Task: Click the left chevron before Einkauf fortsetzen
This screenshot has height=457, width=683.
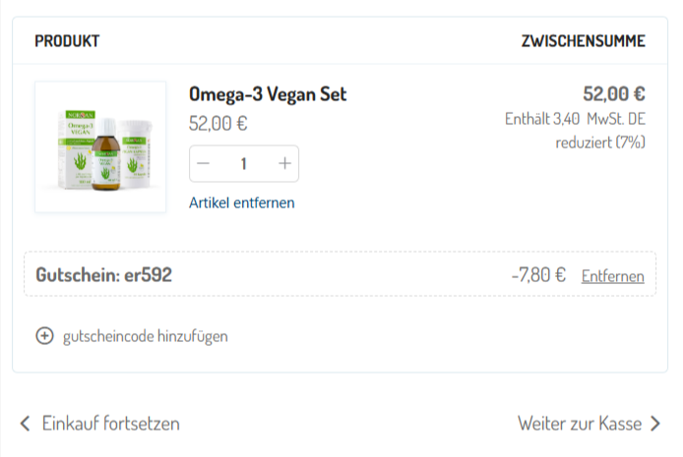Action: [x=26, y=424]
